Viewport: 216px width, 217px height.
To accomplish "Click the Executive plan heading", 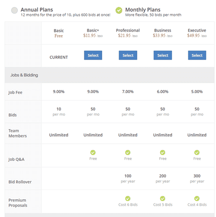I will tap(197, 30).
